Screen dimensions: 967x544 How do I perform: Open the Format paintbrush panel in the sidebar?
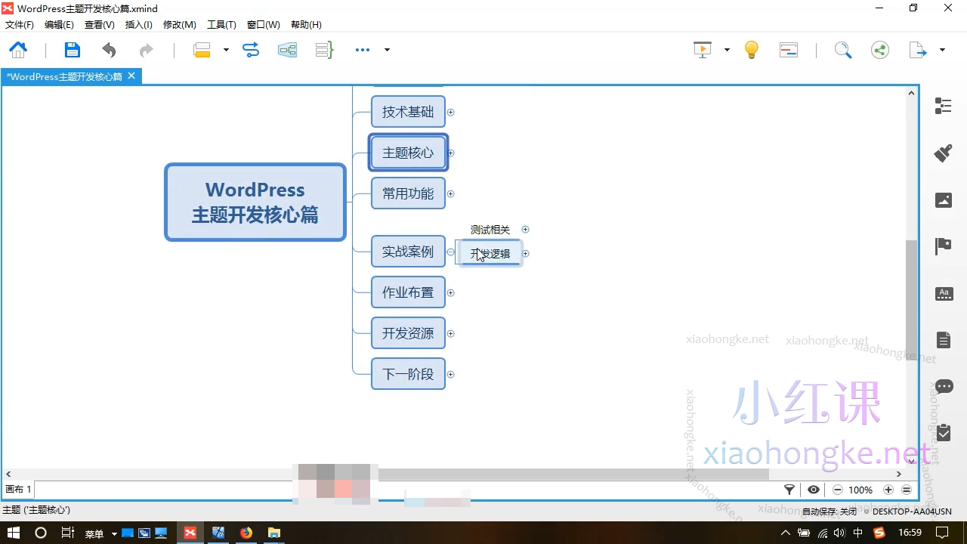coord(943,153)
